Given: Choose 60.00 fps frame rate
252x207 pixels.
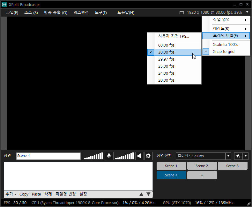Looking at the screenshot, I should coord(174,45).
